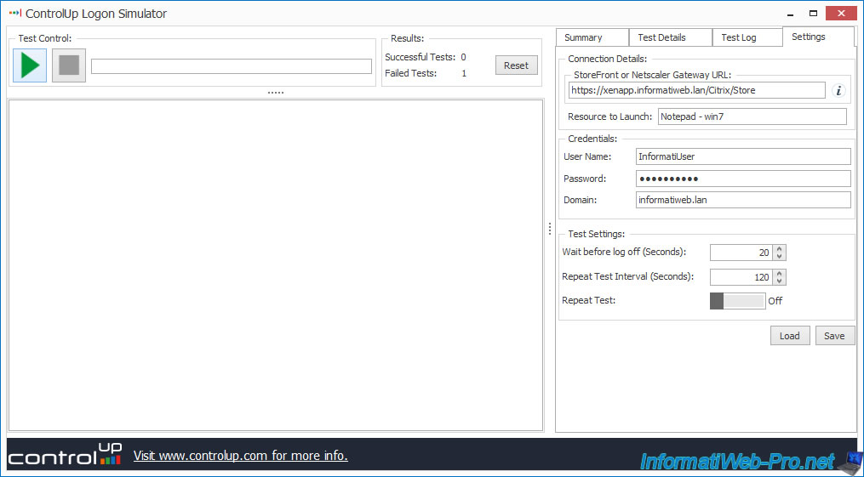Click the ControlUp logo in the footer
The width and height of the screenshot is (864, 477).
click(65, 454)
